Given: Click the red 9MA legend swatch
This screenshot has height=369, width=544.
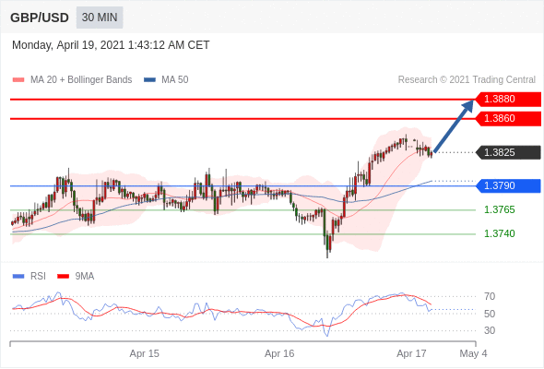Looking at the screenshot, I should [x=63, y=277].
